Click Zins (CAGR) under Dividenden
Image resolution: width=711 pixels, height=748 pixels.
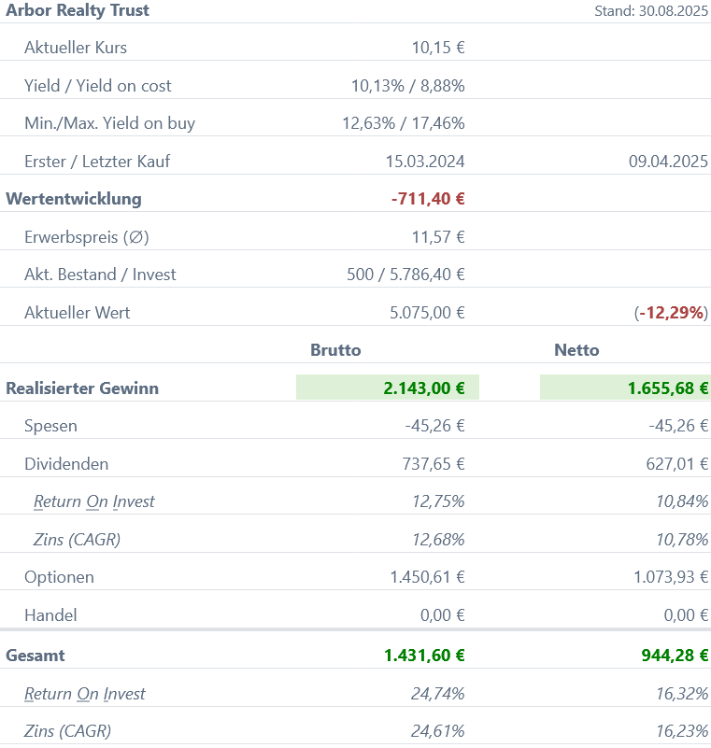[77, 540]
